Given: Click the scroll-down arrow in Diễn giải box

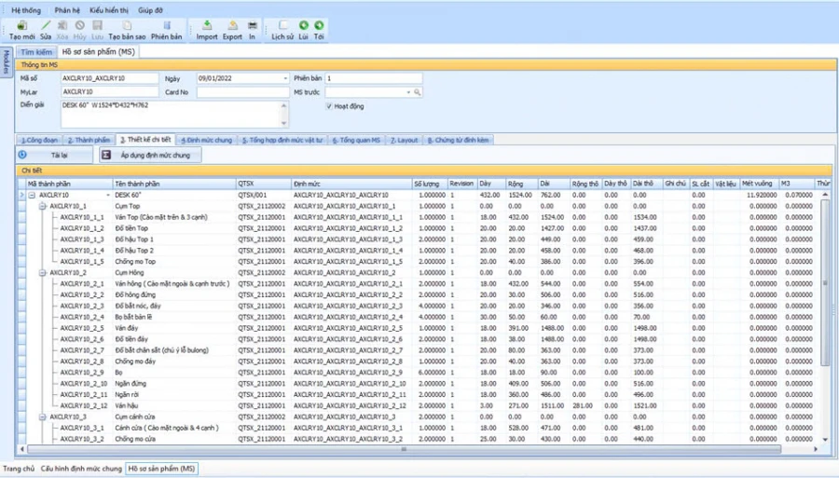Looking at the screenshot, I should 284,124.
